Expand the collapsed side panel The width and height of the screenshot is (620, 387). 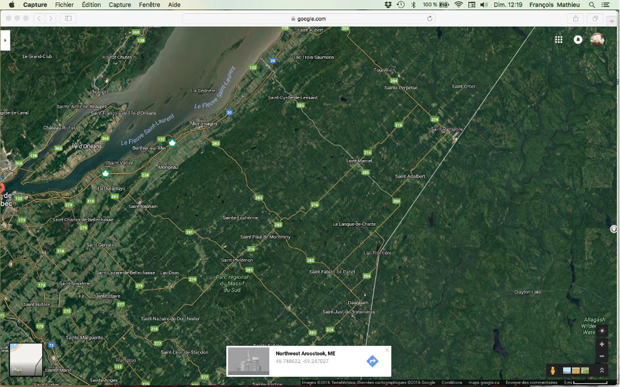click(x=5, y=41)
